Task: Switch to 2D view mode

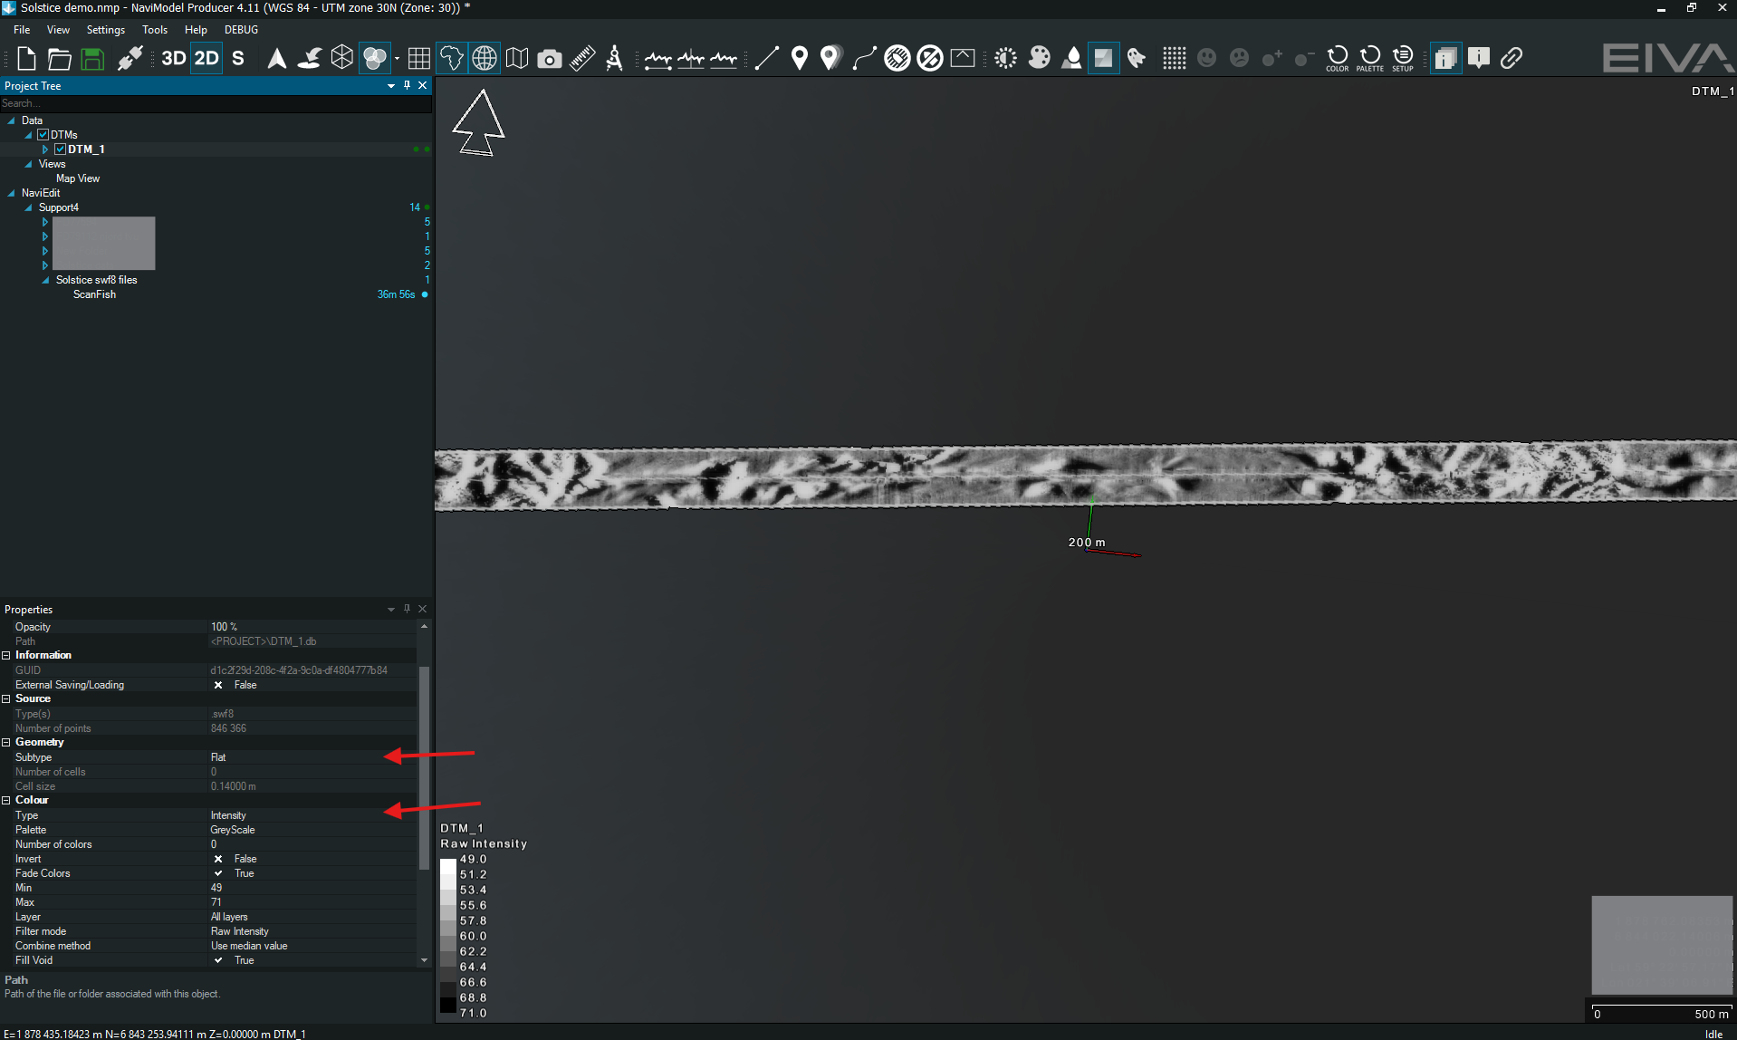Action: click(x=206, y=59)
